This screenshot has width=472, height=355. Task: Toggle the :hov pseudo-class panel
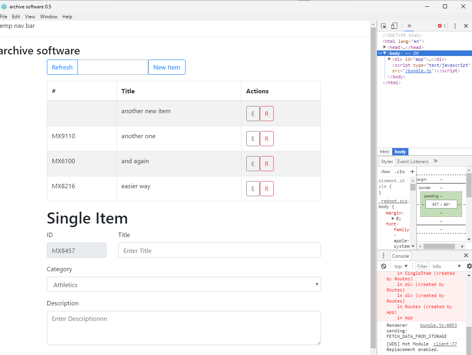(385, 171)
